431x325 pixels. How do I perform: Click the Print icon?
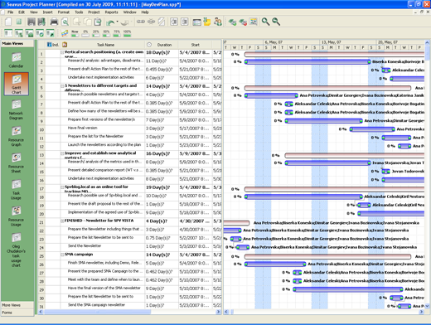pyautogui.click(x=54, y=22)
